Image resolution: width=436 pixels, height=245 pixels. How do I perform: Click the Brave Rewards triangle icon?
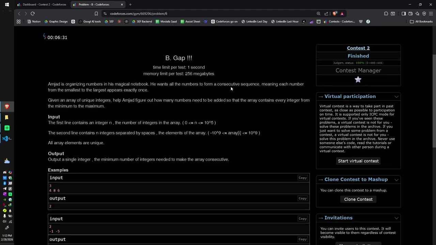pyautogui.click(x=342, y=14)
